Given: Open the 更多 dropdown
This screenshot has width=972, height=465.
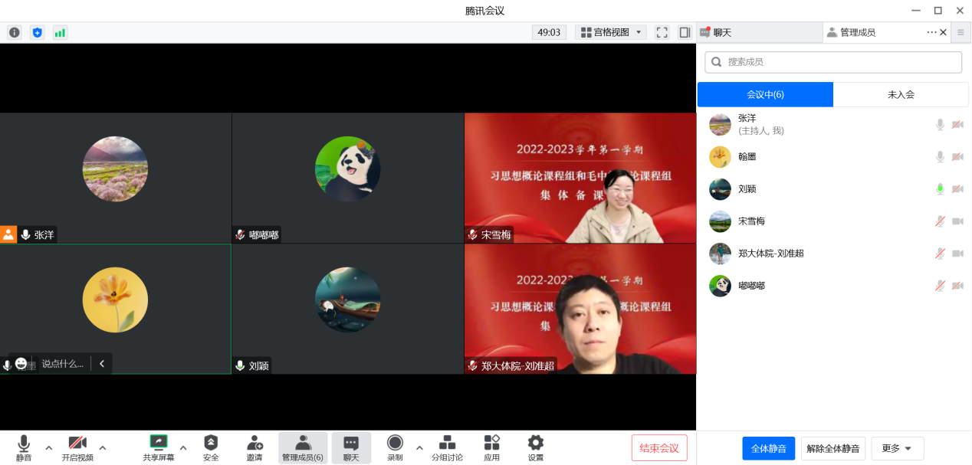Looking at the screenshot, I should pos(897,448).
